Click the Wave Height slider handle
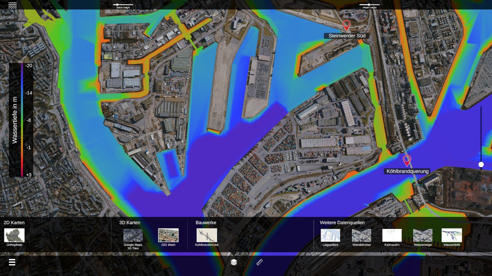 click(x=117, y=5)
